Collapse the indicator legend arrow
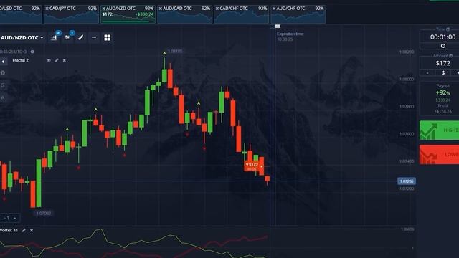Viewport: 459px width, 258px height. click(x=3, y=62)
